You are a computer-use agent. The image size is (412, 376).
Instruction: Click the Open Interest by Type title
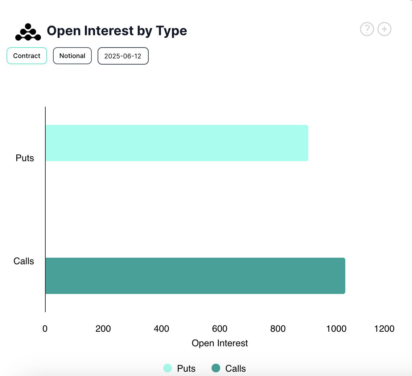coord(117,31)
